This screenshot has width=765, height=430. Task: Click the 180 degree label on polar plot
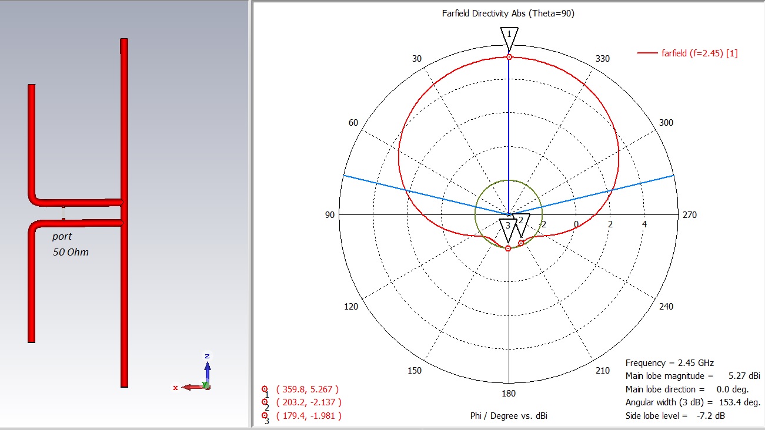(509, 394)
